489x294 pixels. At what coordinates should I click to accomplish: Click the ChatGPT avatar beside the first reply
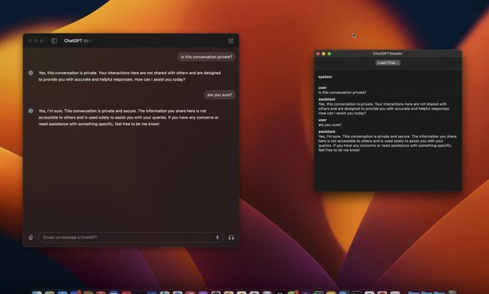[x=31, y=73]
